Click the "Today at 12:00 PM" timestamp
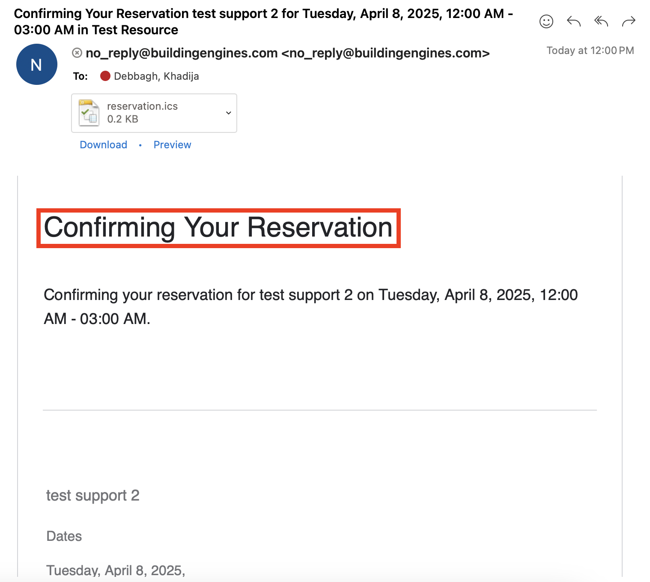This screenshot has height=582, width=650. 590,51
